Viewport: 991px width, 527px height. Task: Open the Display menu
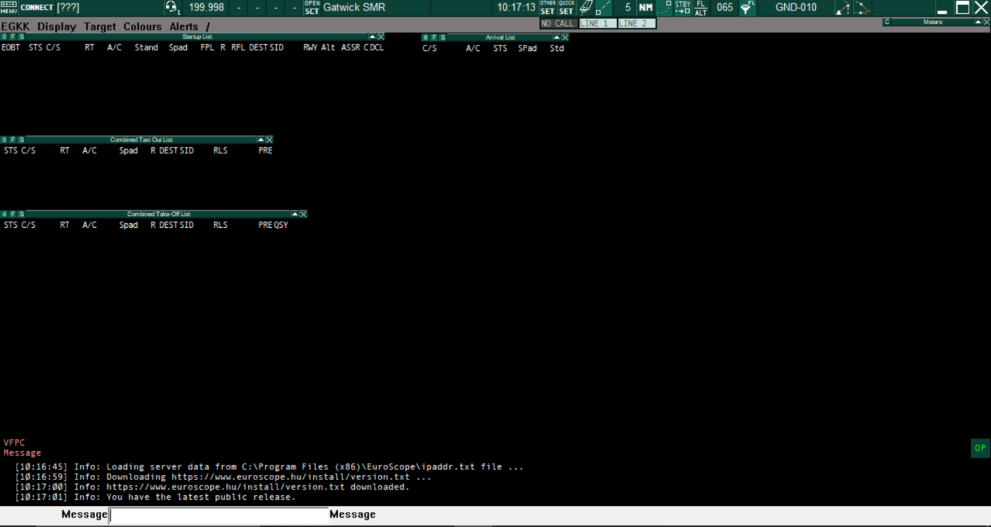pyautogui.click(x=56, y=26)
